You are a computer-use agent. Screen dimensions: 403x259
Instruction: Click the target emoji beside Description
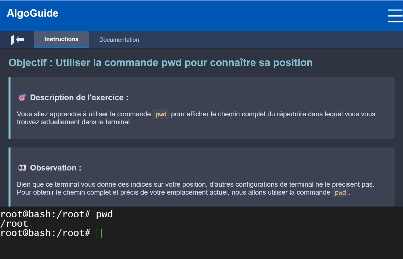tap(22, 98)
